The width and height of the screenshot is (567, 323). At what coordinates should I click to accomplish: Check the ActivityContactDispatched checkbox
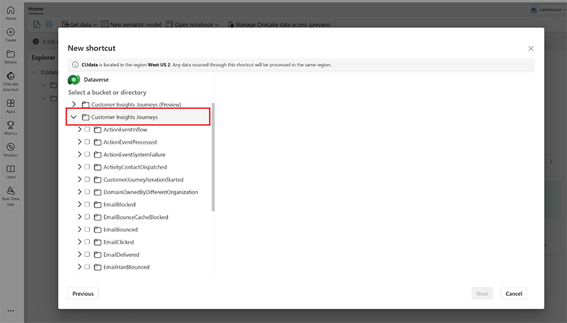coord(87,167)
